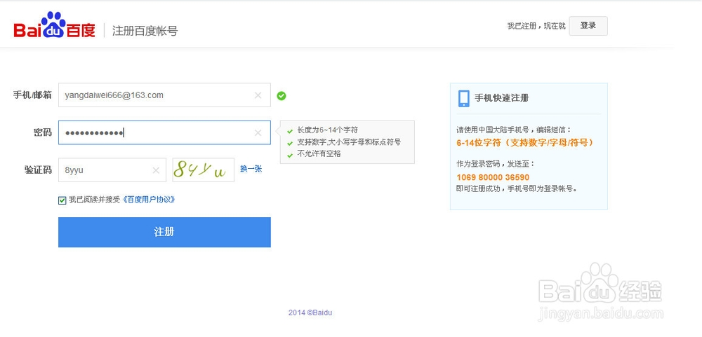This screenshot has width=702, height=337.
Task: Click the 我已注册,现在就 text
Action: 536,27
